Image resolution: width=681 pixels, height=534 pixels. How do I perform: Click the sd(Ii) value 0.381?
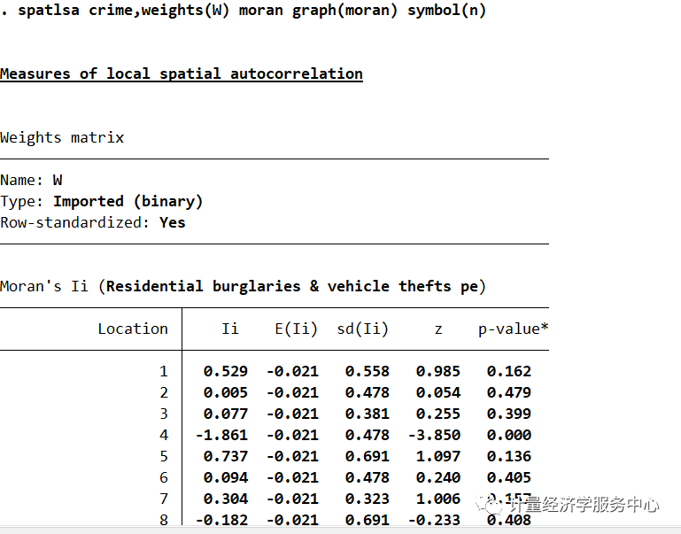point(368,414)
